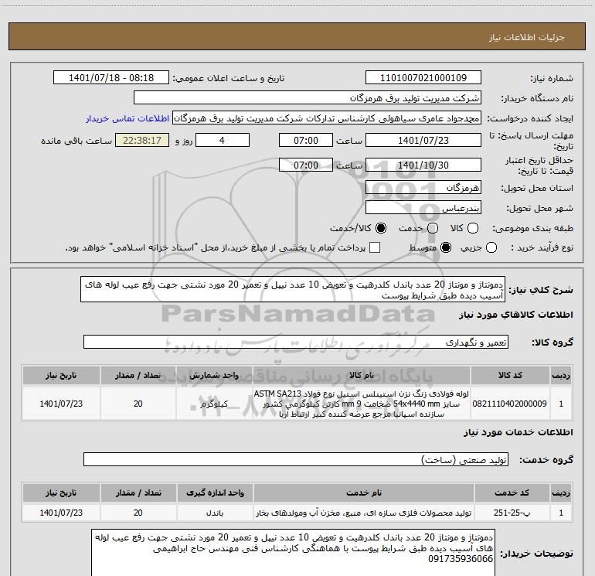Click goods code 0821110402000009 cell
Image resolution: width=595 pixels, height=576 pixels.
tap(509, 404)
